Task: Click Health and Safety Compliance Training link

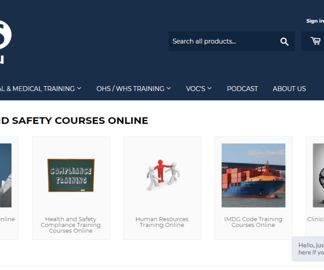Action: click(x=71, y=225)
